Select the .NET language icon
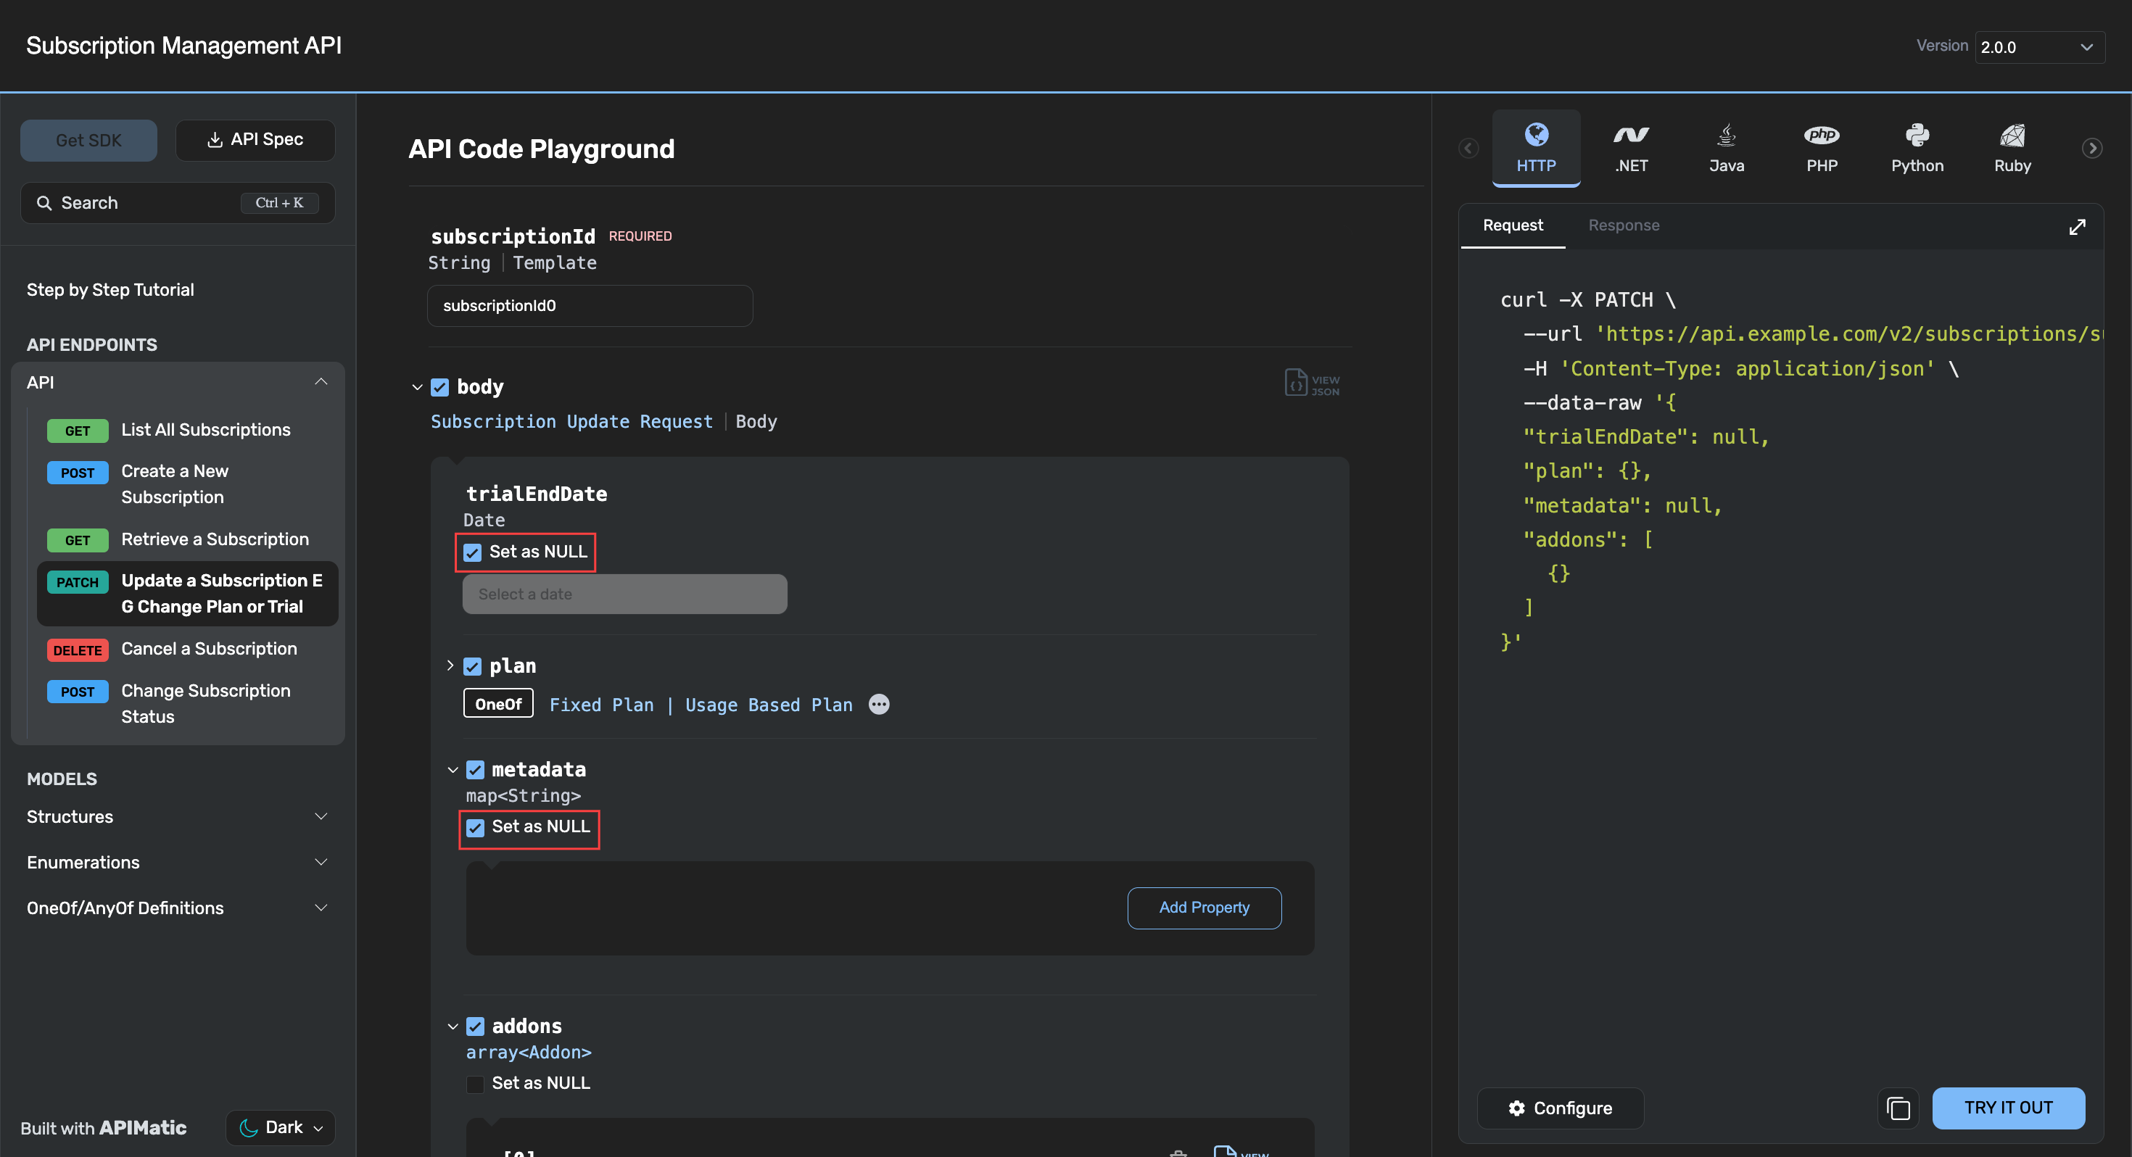 (1632, 134)
